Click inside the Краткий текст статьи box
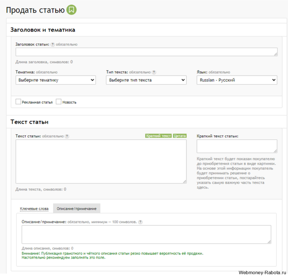The image size is (288, 277). (x=237, y=146)
